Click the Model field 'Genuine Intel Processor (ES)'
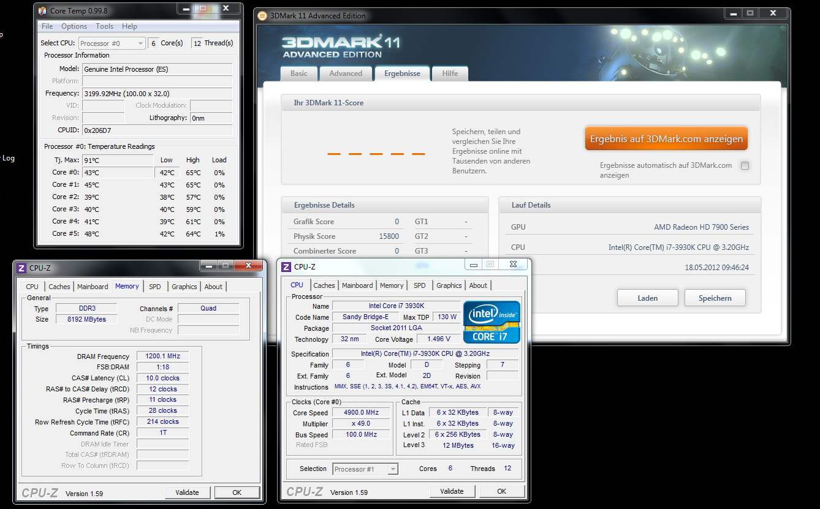The height and width of the screenshot is (509, 820). [158, 69]
